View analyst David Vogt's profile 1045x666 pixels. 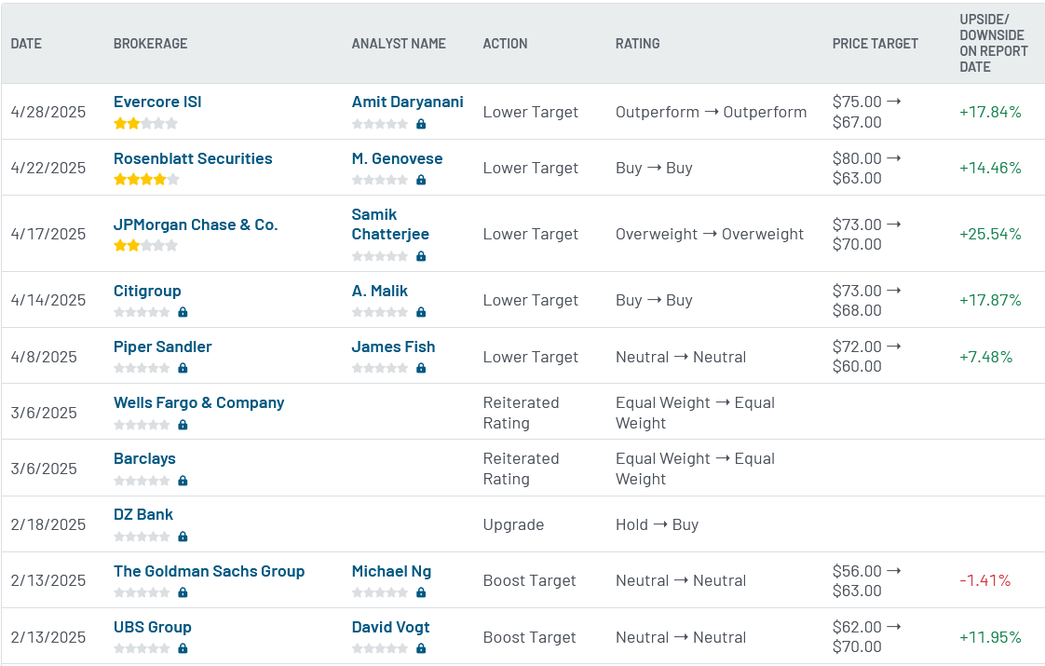390,627
